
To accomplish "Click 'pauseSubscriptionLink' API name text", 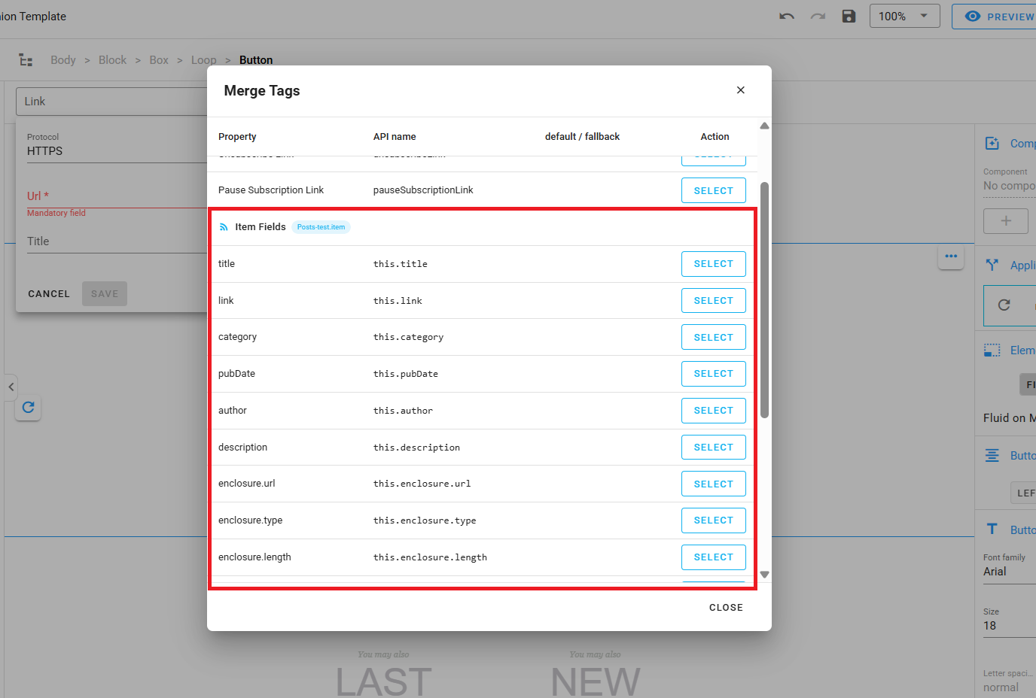I will [x=423, y=190].
